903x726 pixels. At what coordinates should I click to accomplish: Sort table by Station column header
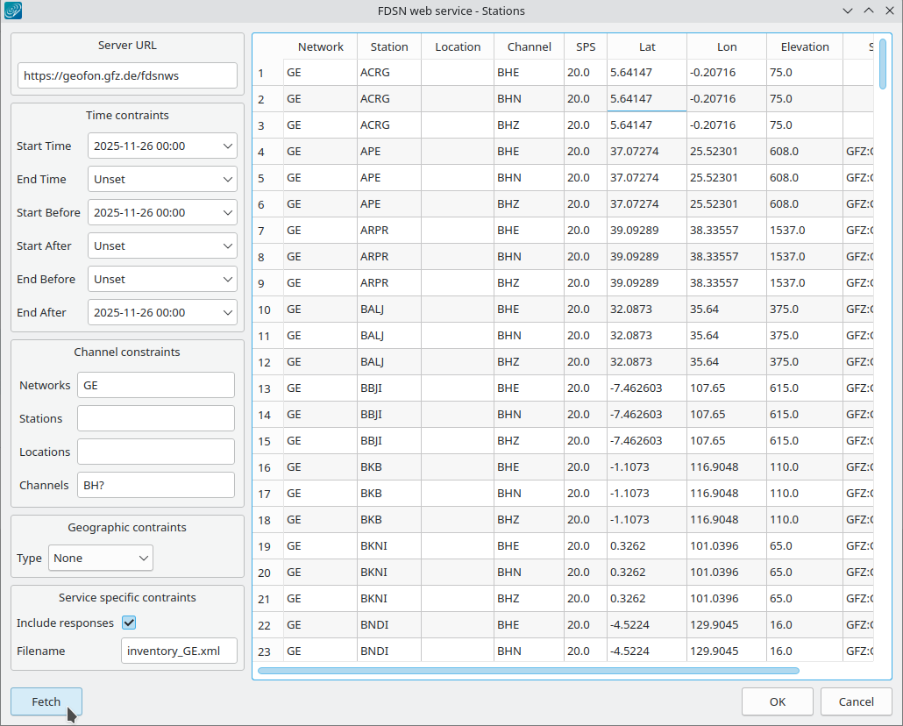click(x=388, y=46)
